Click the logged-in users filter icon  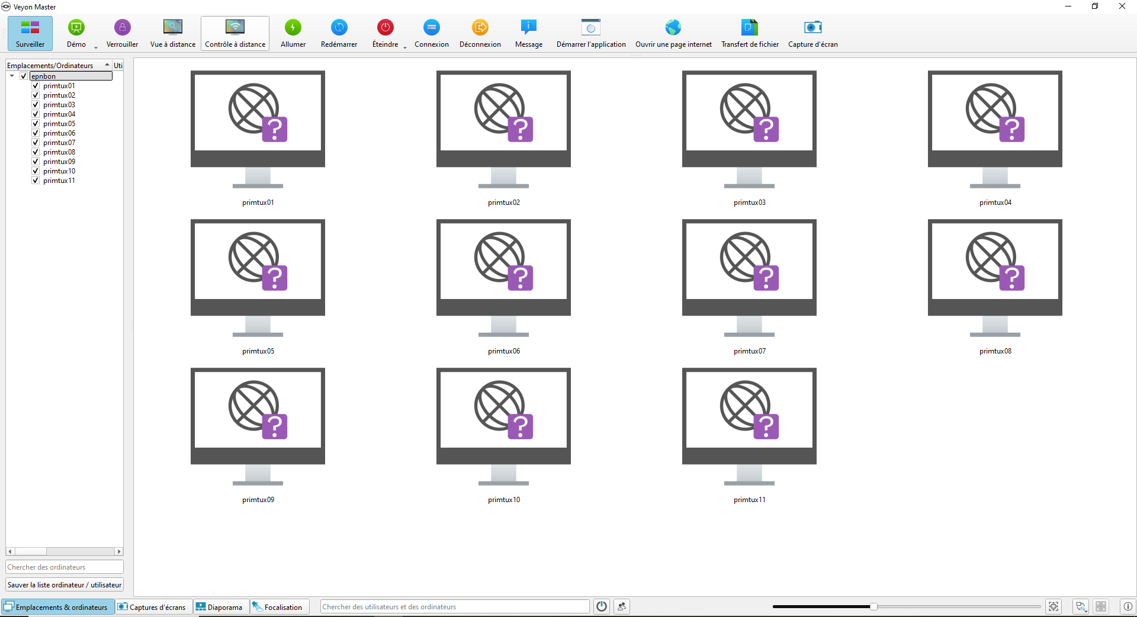click(x=622, y=606)
